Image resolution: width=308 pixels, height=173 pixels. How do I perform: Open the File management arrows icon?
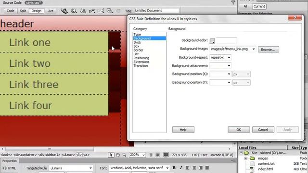83,11
